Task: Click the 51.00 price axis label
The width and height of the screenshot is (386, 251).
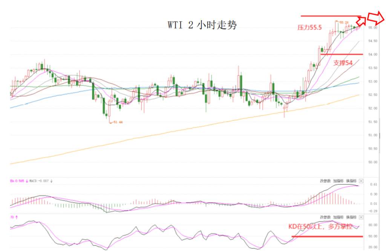Action: click(x=373, y=135)
